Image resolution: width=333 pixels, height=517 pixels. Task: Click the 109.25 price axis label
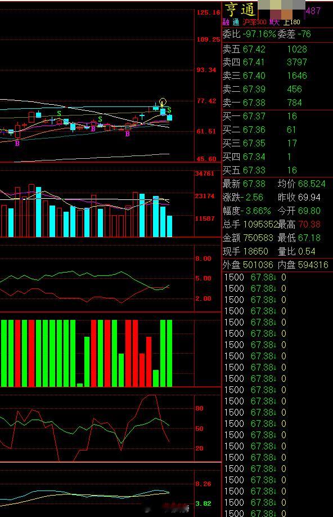point(209,39)
